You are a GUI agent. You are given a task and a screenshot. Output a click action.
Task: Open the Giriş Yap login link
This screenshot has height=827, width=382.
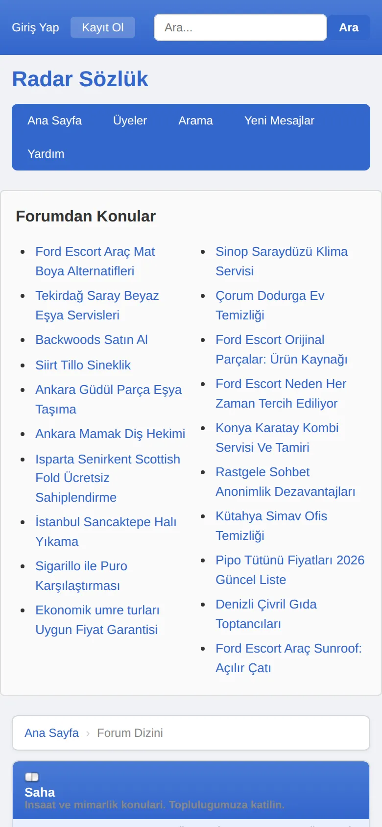click(x=35, y=27)
